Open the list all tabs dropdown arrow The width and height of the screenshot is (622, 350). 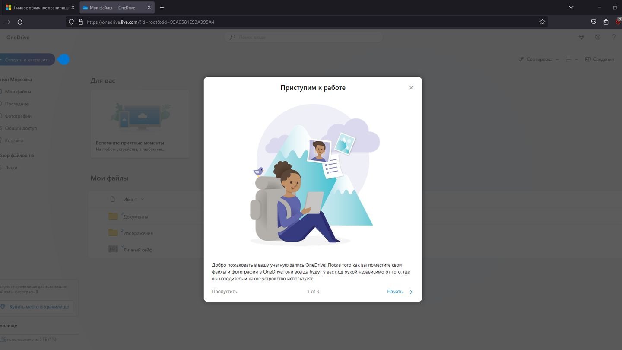(571, 7)
